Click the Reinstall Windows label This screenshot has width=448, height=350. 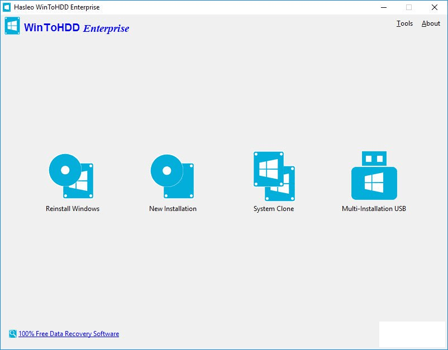click(x=73, y=209)
